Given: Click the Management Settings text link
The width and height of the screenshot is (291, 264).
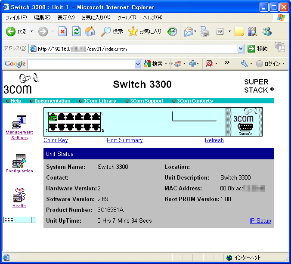Looking at the screenshot, I should [19, 135].
